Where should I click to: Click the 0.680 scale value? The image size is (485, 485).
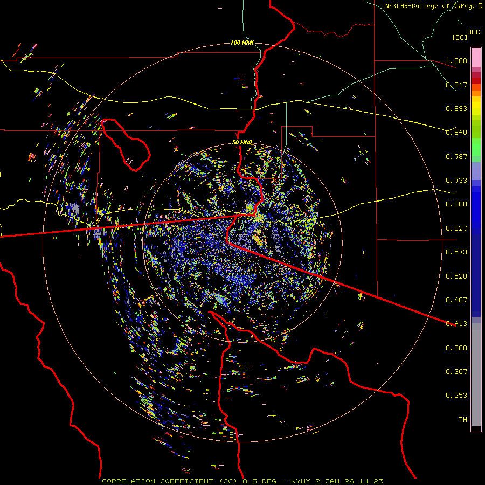click(x=456, y=204)
